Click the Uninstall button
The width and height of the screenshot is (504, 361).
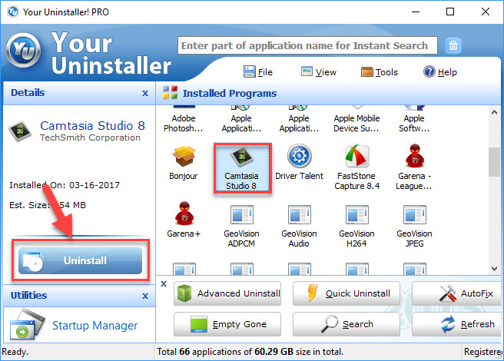[81, 260]
